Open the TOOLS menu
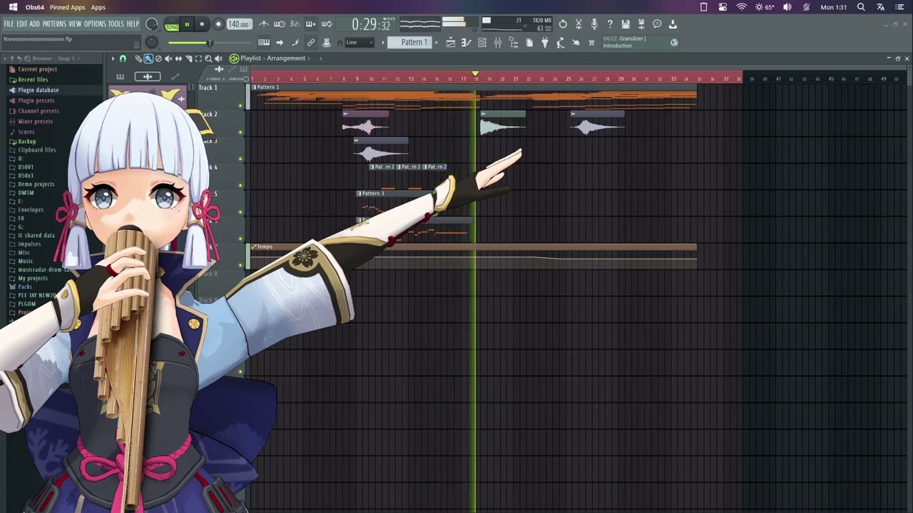Image resolution: width=913 pixels, height=513 pixels. [x=116, y=24]
